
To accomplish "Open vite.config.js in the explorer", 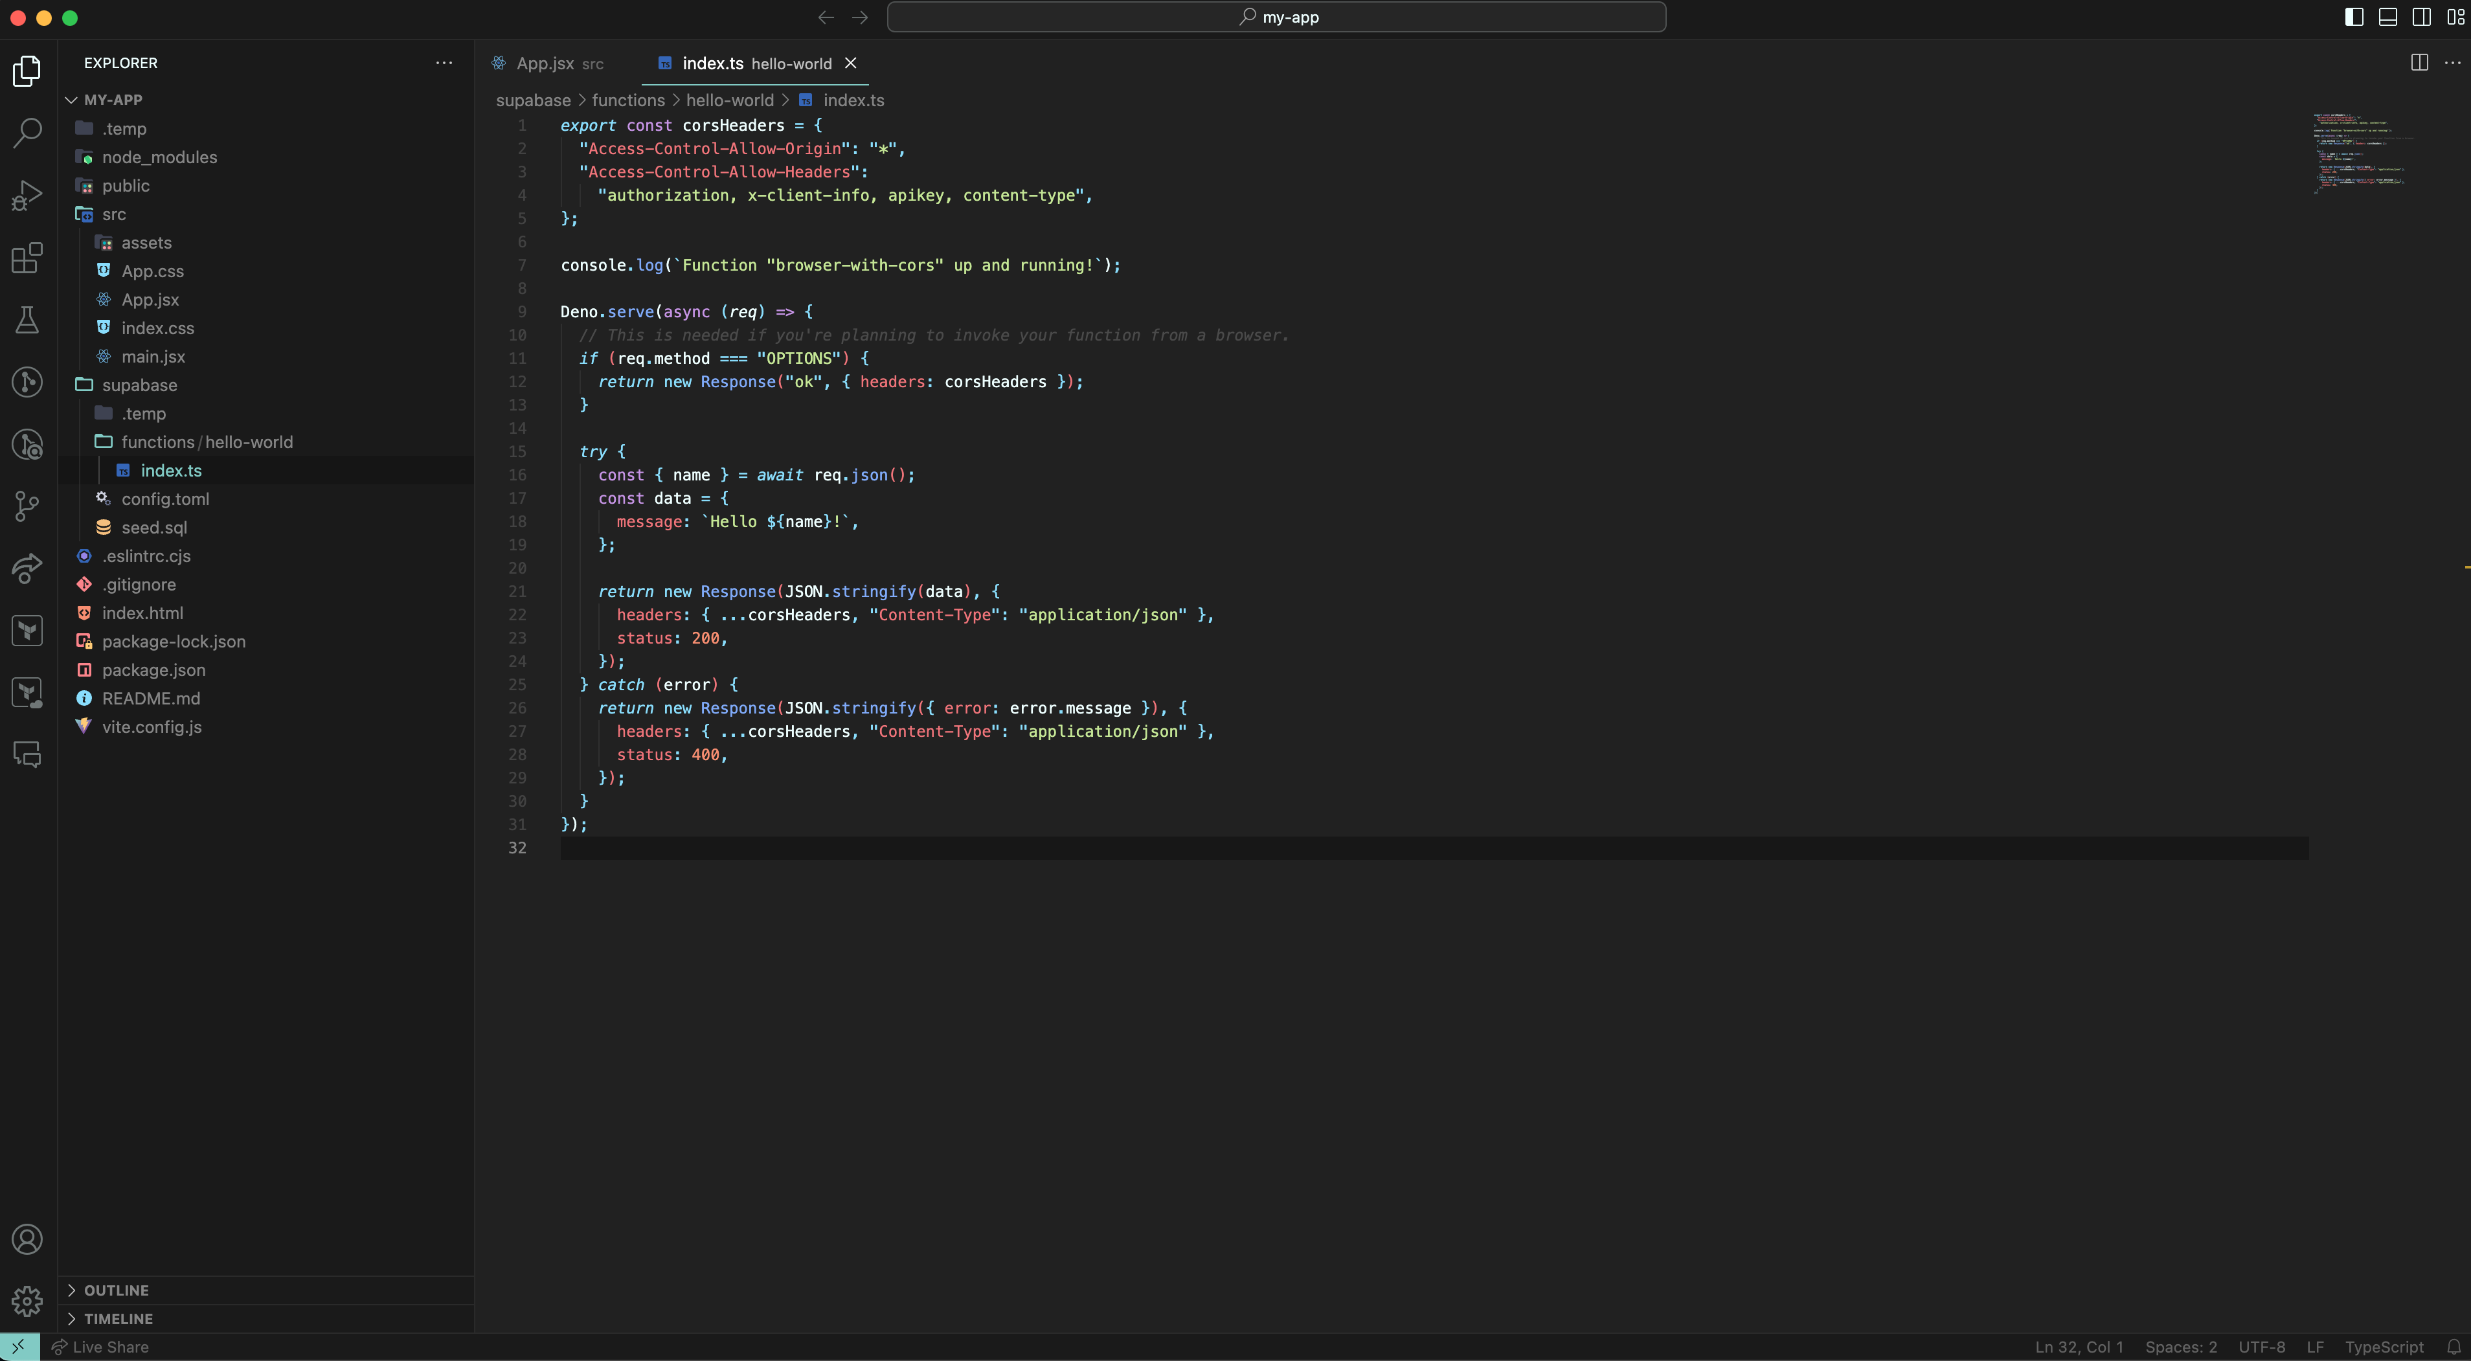I will click(267, 727).
